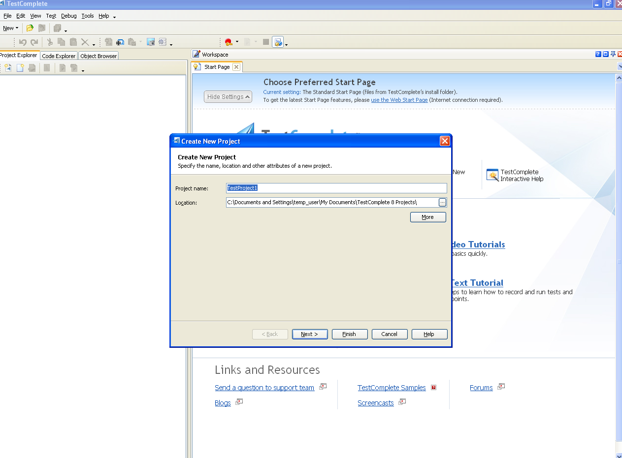Select the Project Explorer tab
The width and height of the screenshot is (622, 458).
19,55
